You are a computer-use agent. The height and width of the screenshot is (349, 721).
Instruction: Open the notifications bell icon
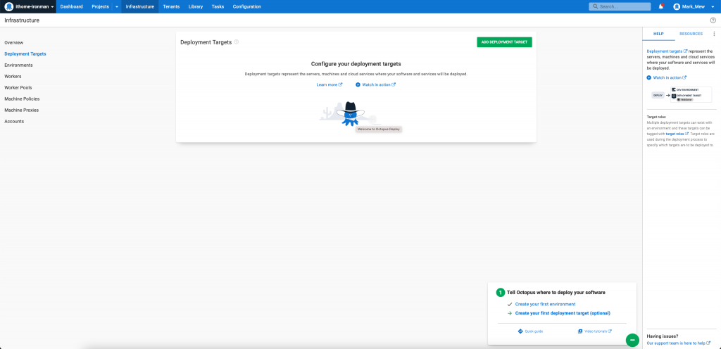[661, 6]
